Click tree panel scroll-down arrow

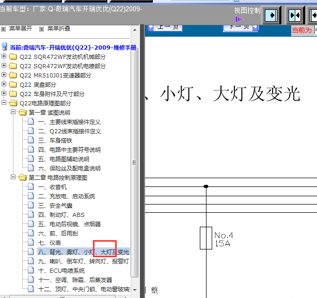coord(135,290)
